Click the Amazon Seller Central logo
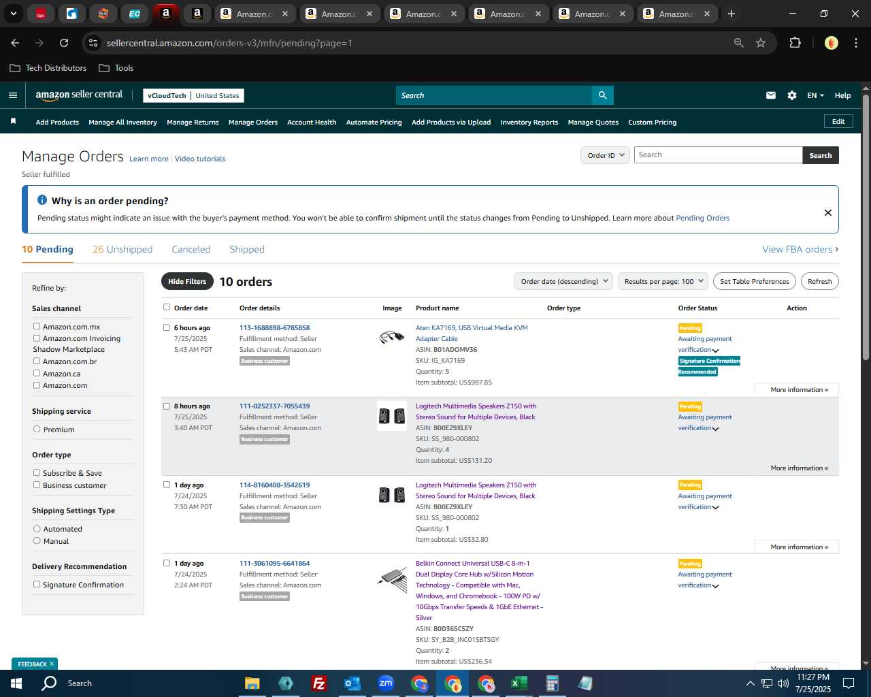This screenshot has width=871, height=697. [x=79, y=95]
